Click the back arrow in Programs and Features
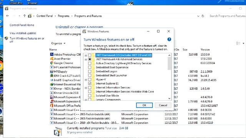Screen dimensions: 246x138 (7, 16)
